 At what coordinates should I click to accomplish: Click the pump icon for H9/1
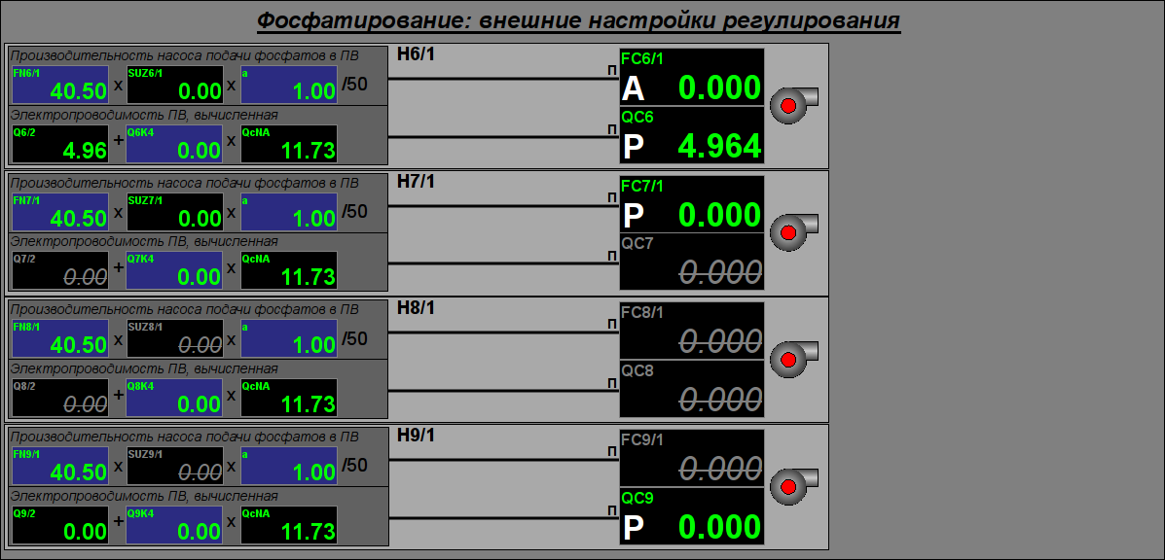792,486
